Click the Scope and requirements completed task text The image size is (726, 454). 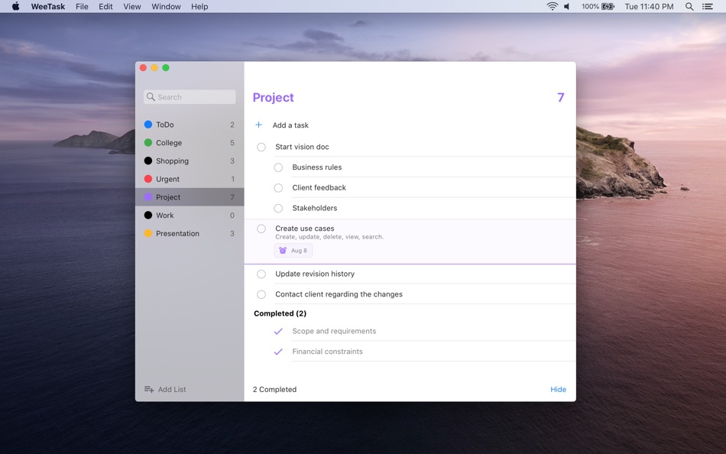(x=334, y=331)
